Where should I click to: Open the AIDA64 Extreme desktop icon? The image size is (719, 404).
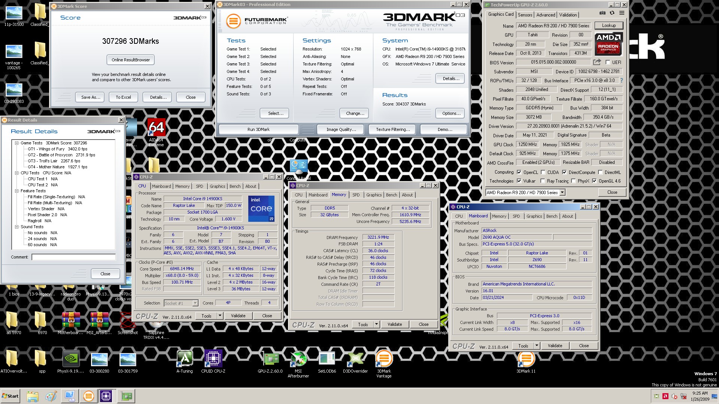(156, 132)
